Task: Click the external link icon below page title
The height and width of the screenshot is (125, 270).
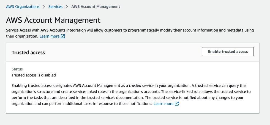Action: tap(63, 36)
